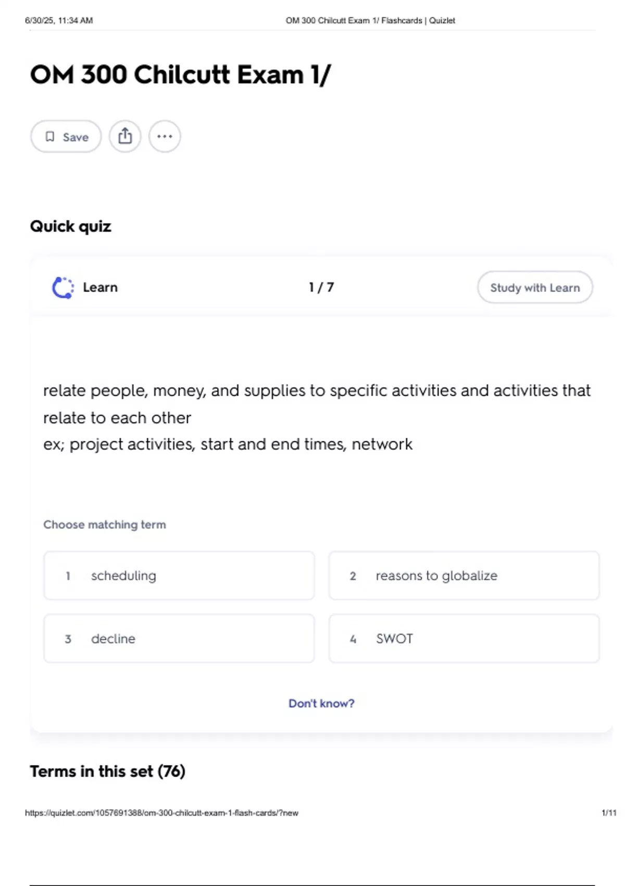
Task: Click the bookmark icon inside Save
Action: coord(50,137)
